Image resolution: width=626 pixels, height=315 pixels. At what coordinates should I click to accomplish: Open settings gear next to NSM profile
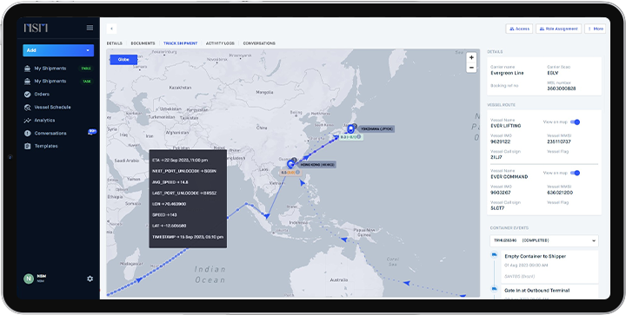[90, 279]
